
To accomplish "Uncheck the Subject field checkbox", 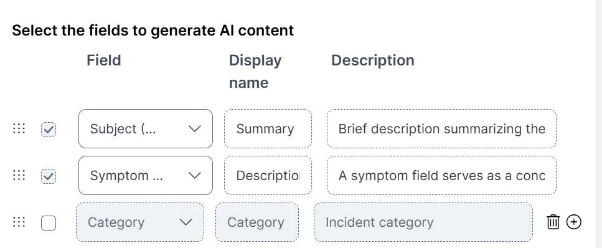I will (49, 130).
